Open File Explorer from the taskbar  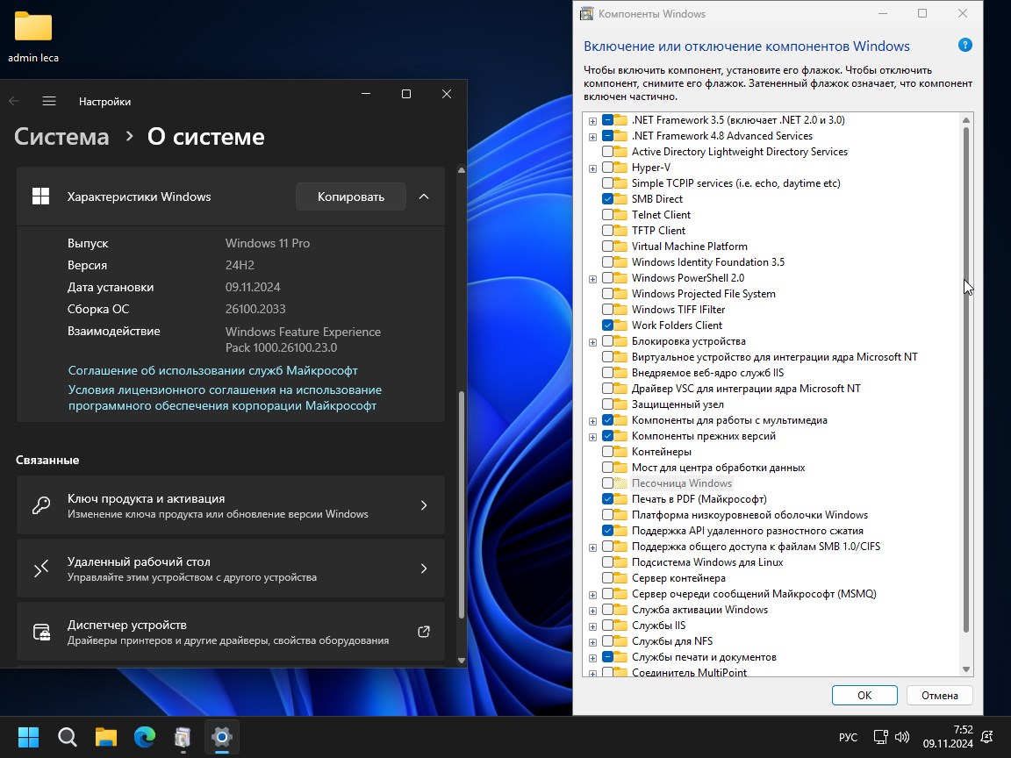click(105, 737)
